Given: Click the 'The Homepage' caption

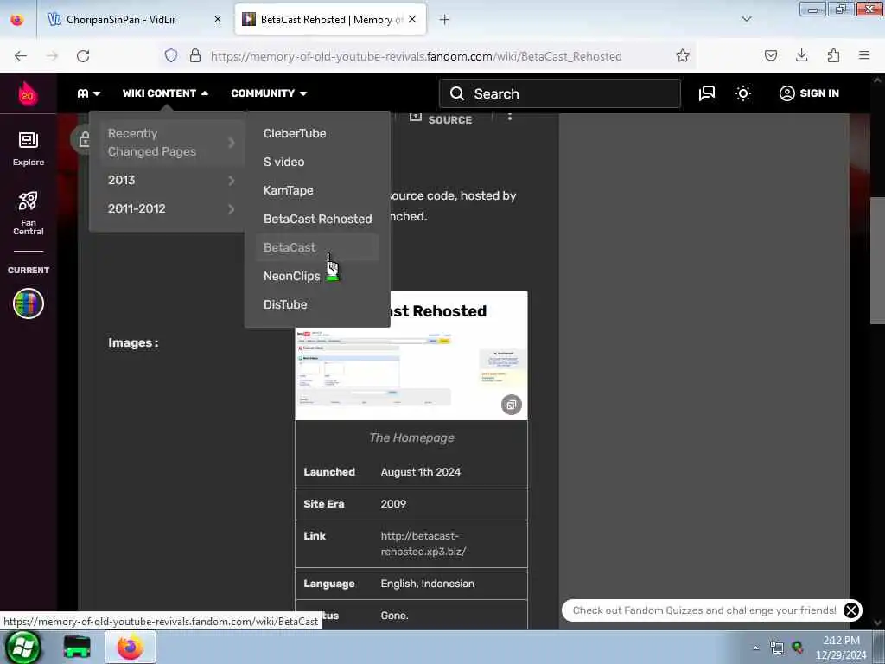Looking at the screenshot, I should [411, 437].
